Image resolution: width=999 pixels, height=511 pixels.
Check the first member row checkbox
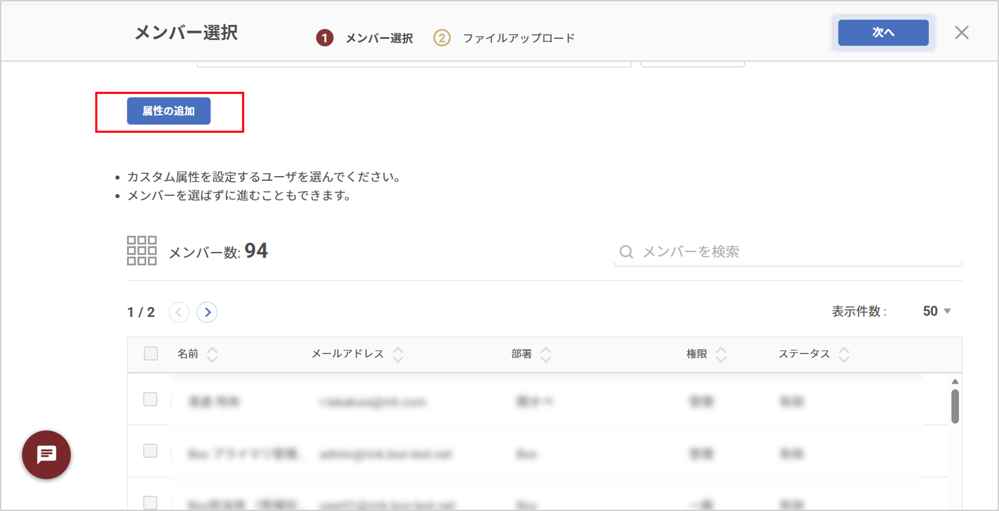point(150,399)
